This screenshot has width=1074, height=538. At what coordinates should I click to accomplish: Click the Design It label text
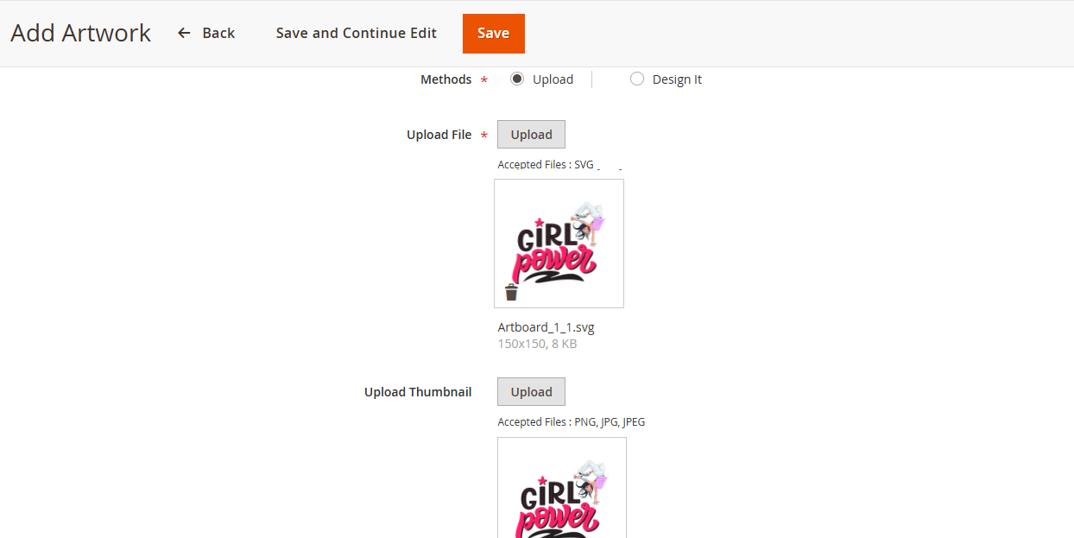(677, 79)
